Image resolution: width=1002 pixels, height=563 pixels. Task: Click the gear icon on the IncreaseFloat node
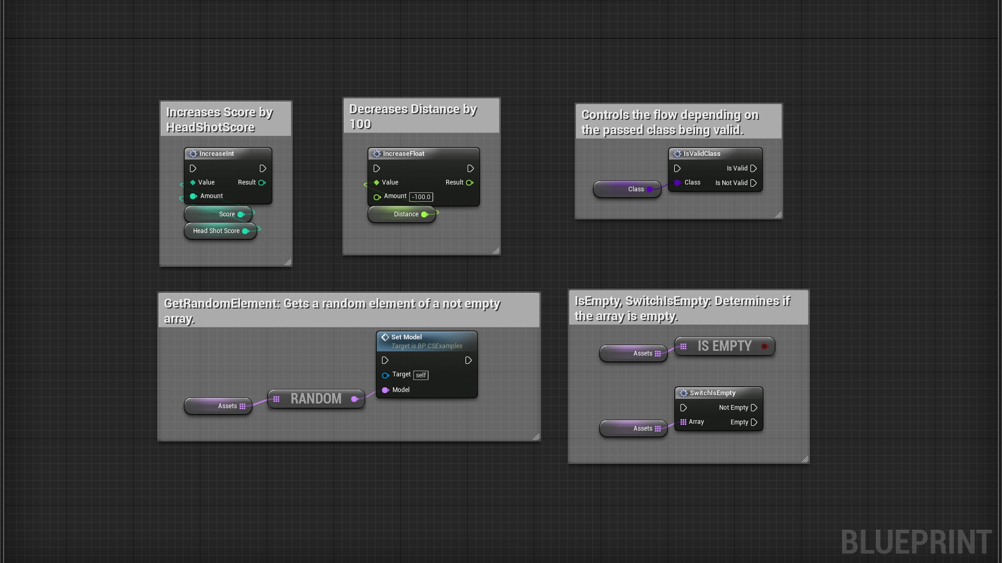click(x=377, y=153)
